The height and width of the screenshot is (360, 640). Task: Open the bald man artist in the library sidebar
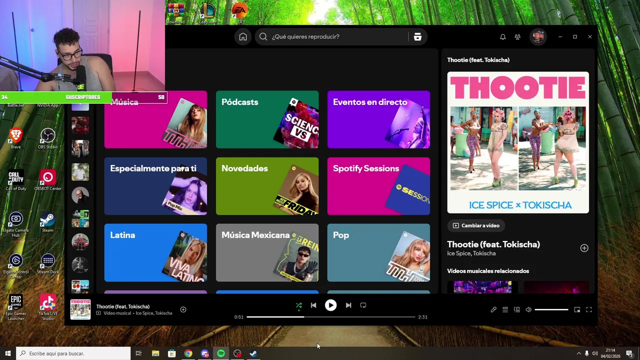pyautogui.click(x=80, y=195)
